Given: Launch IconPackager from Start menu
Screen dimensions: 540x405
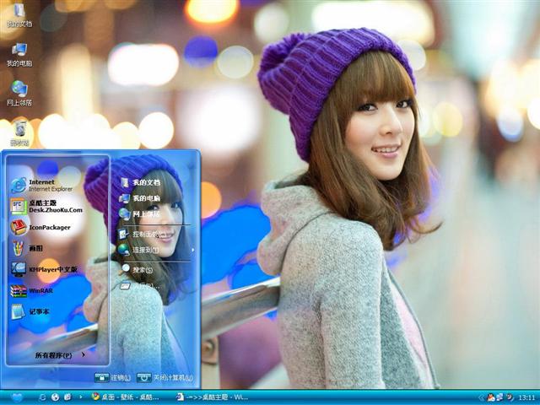Looking at the screenshot, I should tap(40, 227).
